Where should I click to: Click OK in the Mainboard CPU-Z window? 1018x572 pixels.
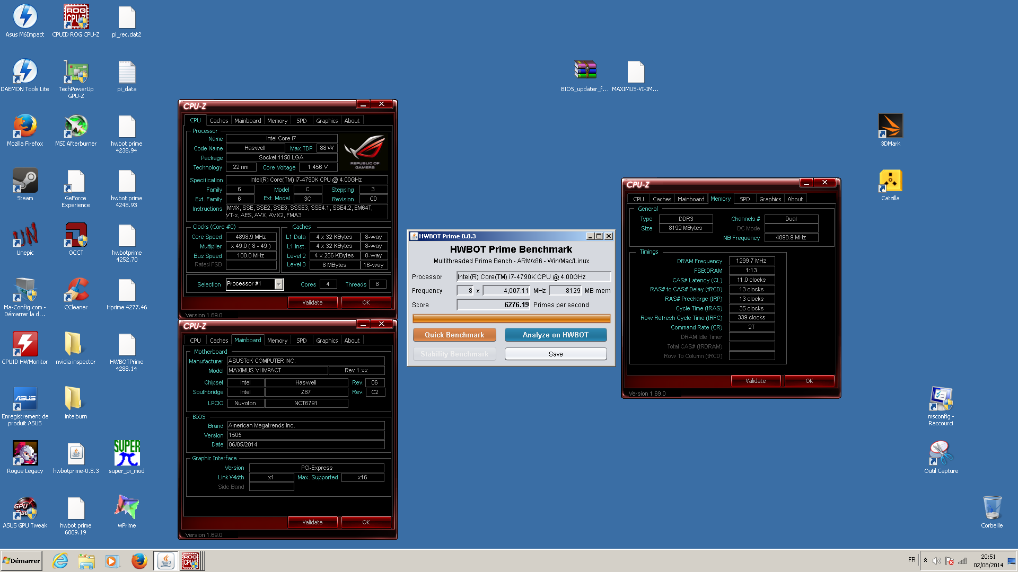pos(366,522)
